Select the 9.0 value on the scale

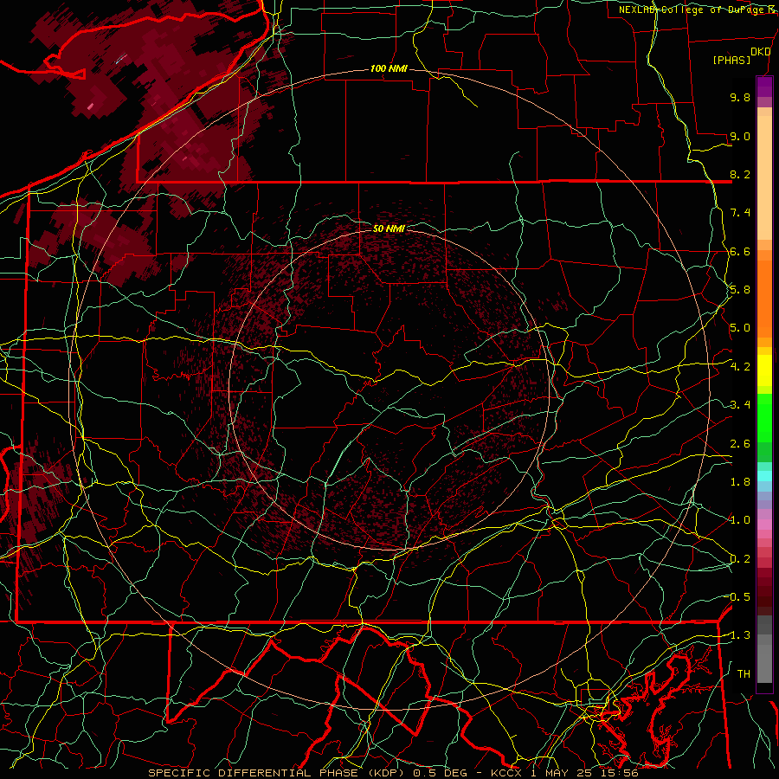tap(740, 136)
